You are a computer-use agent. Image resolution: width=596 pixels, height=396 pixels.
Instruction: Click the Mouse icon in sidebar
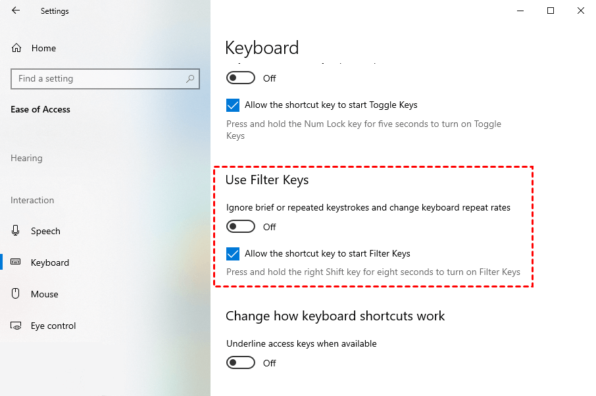pyautogui.click(x=16, y=294)
